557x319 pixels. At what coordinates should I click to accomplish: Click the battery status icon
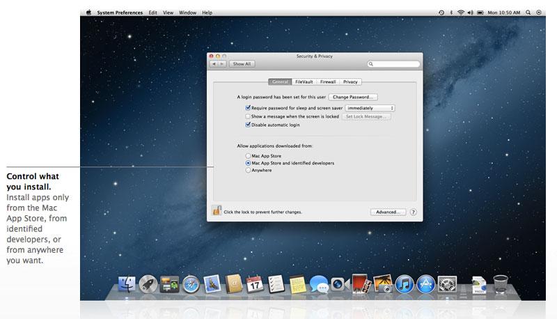coord(480,13)
